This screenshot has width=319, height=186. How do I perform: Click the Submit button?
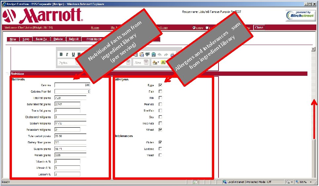(74, 39)
